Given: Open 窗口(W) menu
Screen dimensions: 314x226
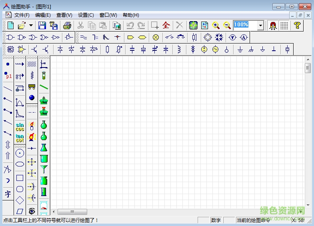Looking at the screenshot, I should (x=108, y=15).
